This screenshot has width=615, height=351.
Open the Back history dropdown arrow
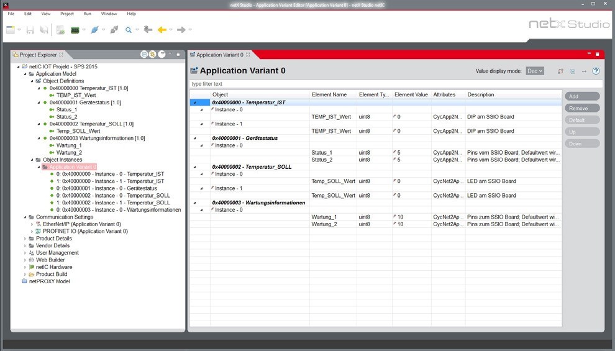pos(171,30)
